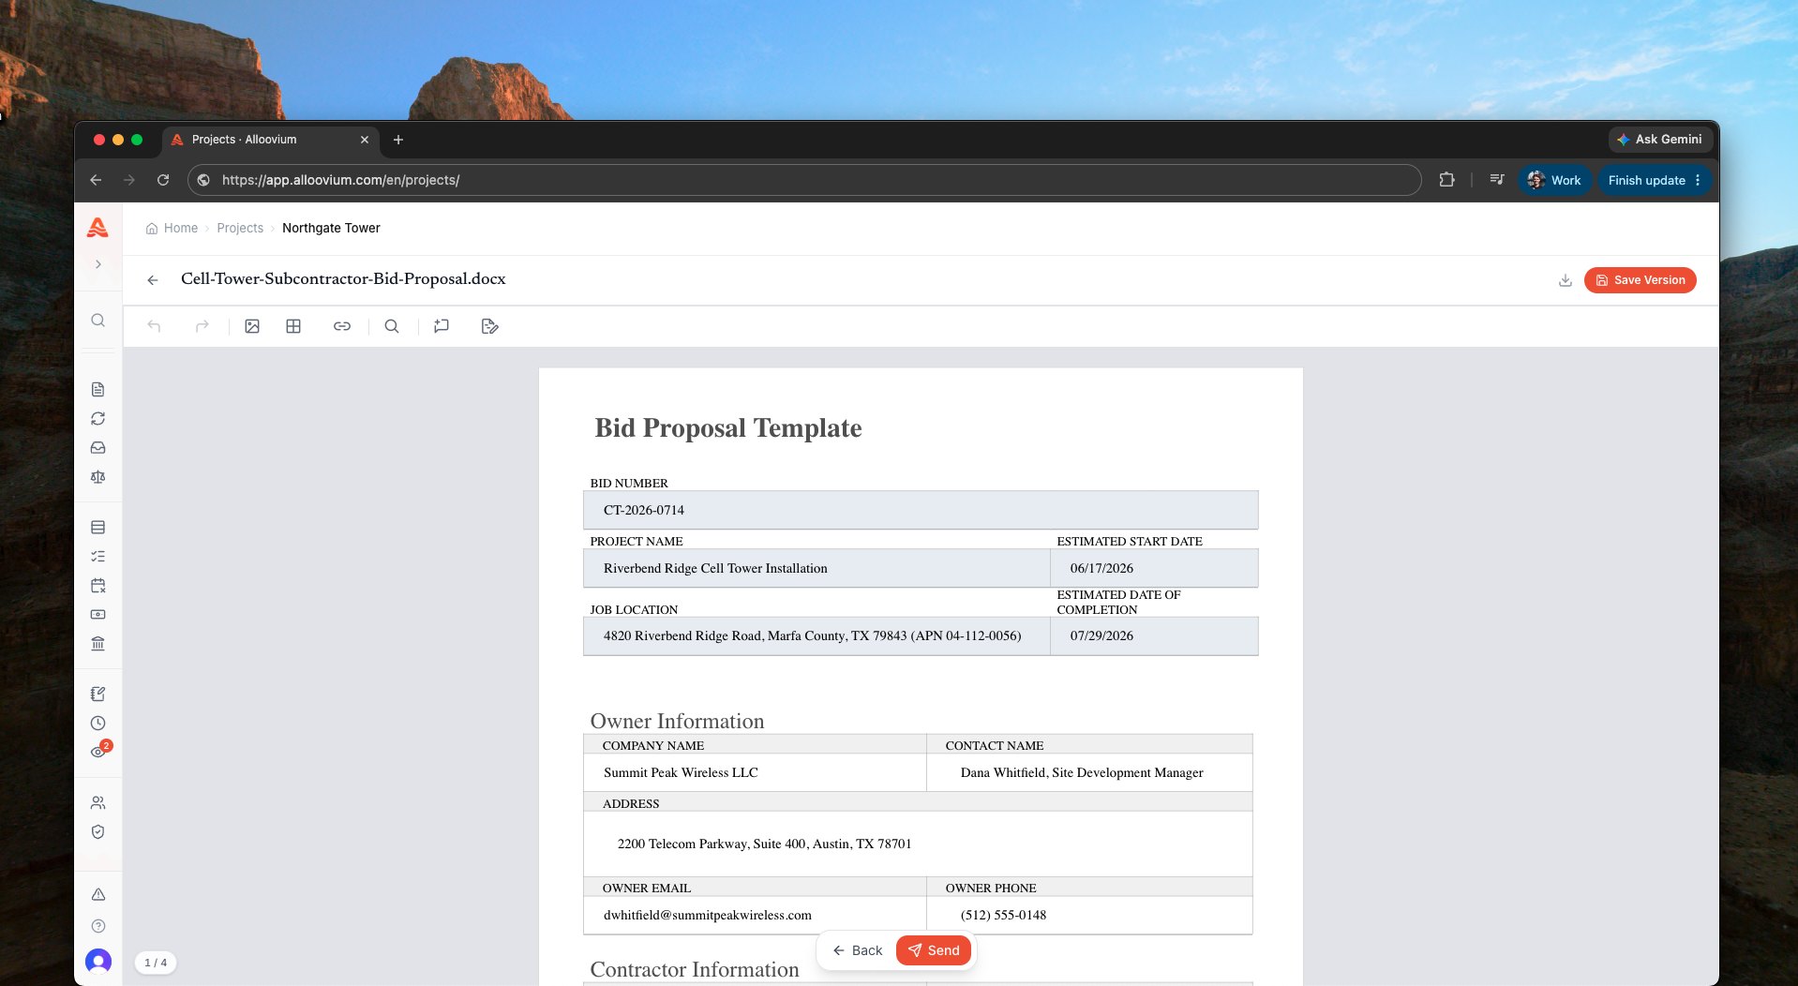Click the browser back arrow
1798x986 pixels.
[96, 180]
